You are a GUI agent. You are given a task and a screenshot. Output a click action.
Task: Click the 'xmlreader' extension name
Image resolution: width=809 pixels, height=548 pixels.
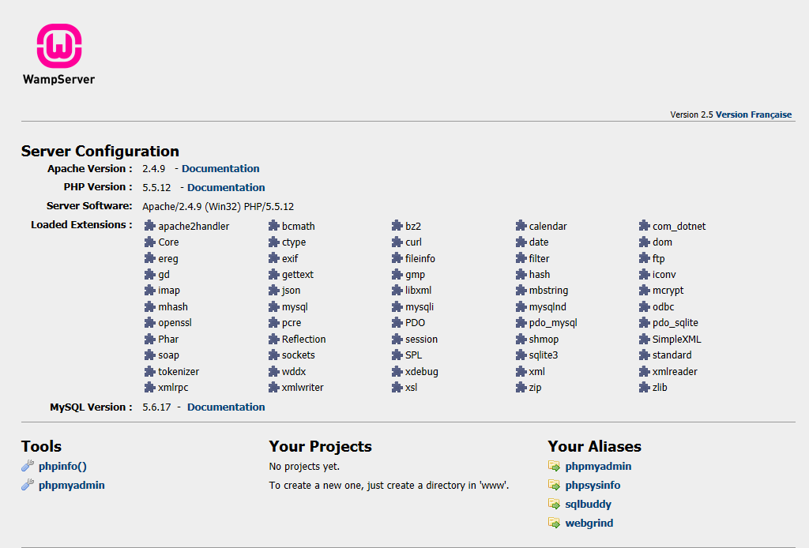675,371
